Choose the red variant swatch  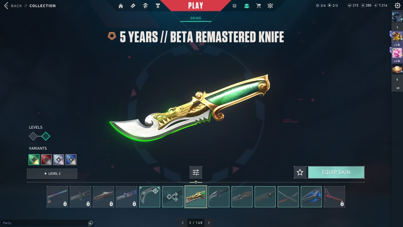(x=46, y=160)
